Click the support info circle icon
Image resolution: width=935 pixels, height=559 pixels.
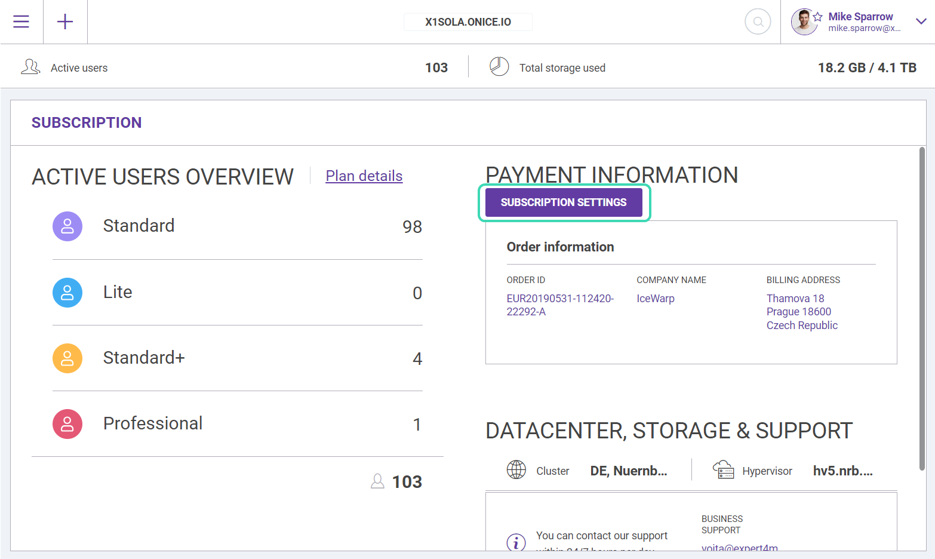[516, 542]
